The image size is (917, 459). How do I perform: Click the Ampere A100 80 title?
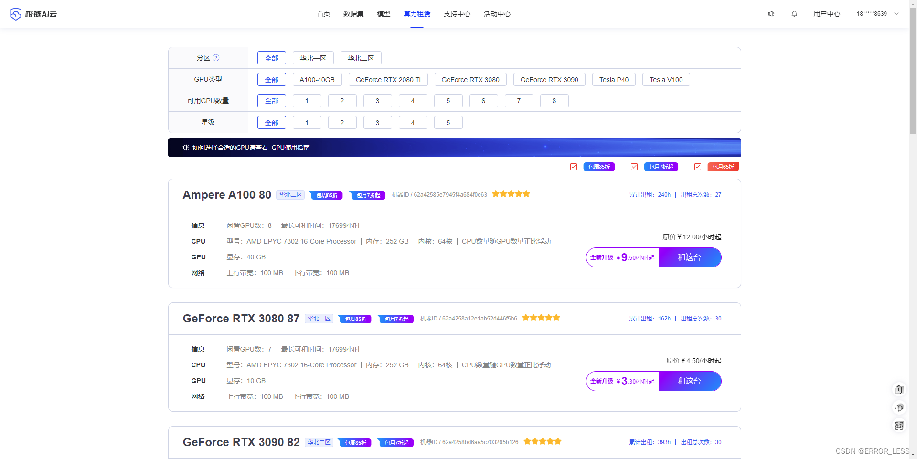tap(227, 195)
